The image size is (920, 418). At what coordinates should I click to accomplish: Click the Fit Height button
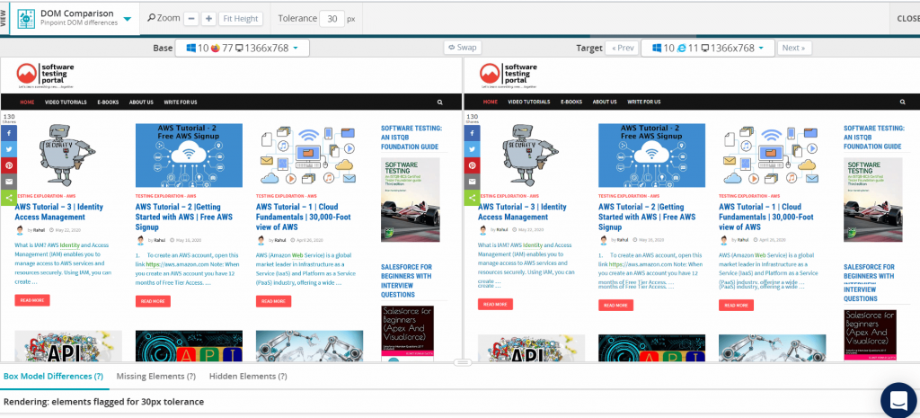click(x=241, y=18)
